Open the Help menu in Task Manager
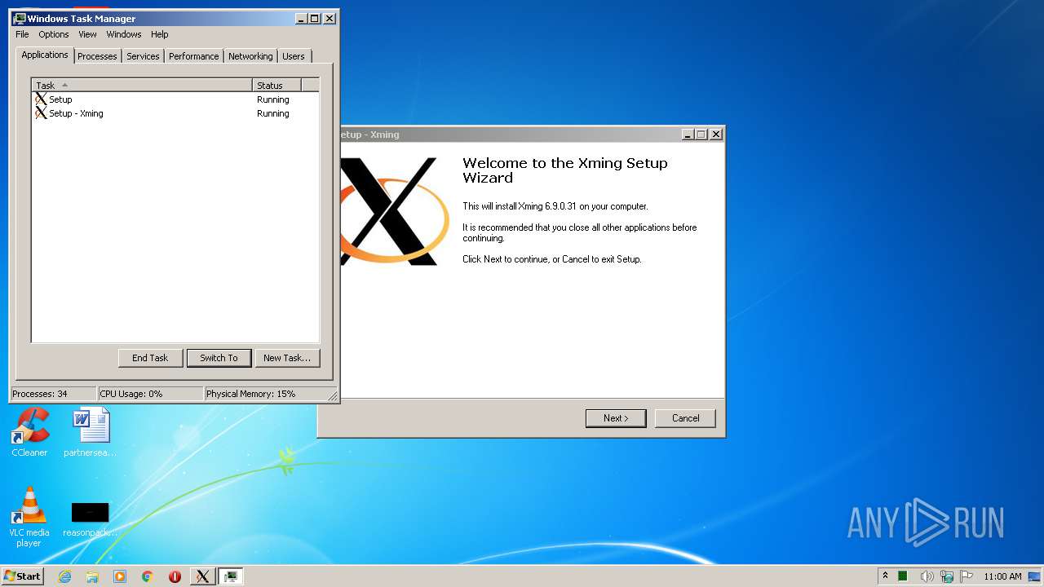The height and width of the screenshot is (587, 1044). pyautogui.click(x=160, y=34)
